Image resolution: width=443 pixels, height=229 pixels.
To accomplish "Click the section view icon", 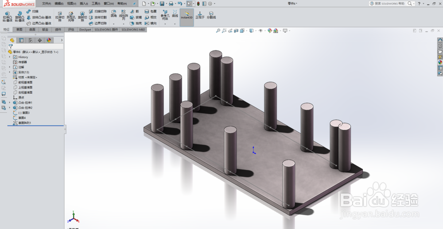I will click(x=236, y=31).
